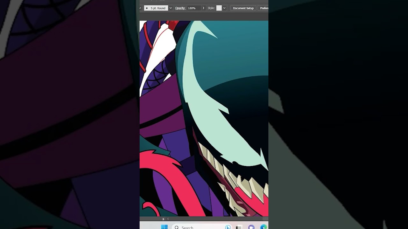This screenshot has width=408, height=229.
Task: Open the Style swatch dropdown arrow
Action: (224, 8)
